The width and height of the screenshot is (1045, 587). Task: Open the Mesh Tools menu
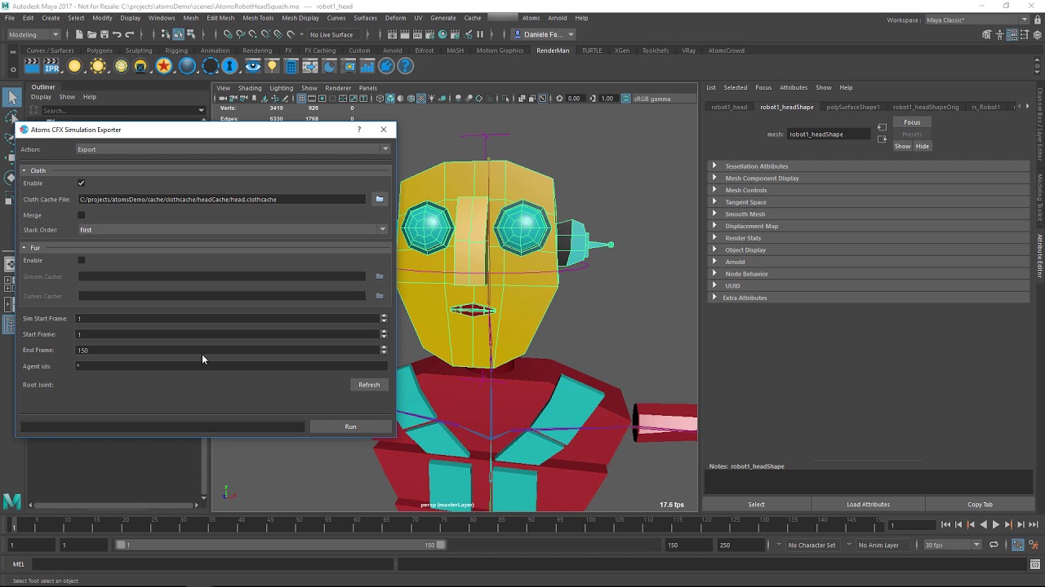(258, 18)
